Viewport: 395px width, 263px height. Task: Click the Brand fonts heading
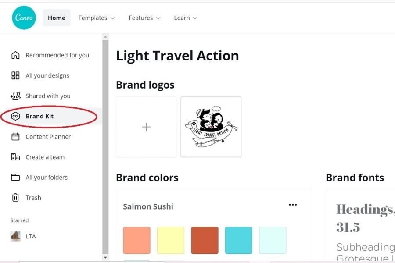[x=355, y=178]
